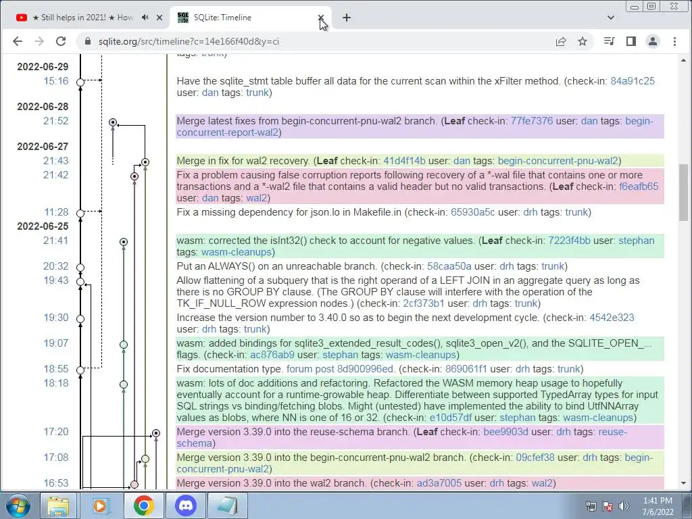
Task: Mute the YouTube tab via the speaker icon
Action: tap(145, 18)
